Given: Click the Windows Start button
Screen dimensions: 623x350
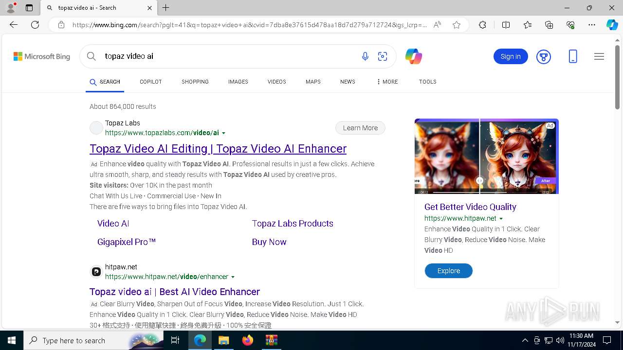Looking at the screenshot, I should click(12, 340).
